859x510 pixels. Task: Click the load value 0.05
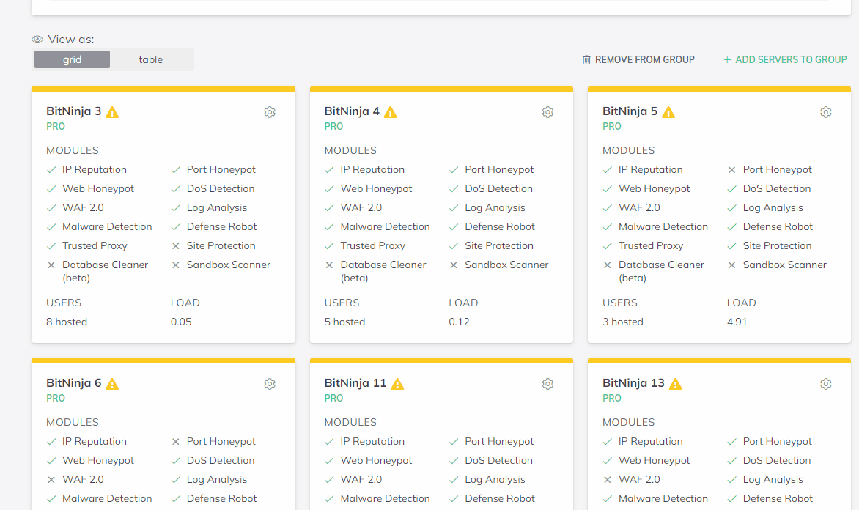coord(181,322)
